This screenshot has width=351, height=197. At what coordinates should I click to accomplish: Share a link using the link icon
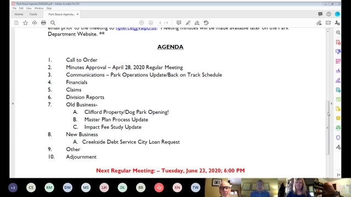(x=319, y=23)
